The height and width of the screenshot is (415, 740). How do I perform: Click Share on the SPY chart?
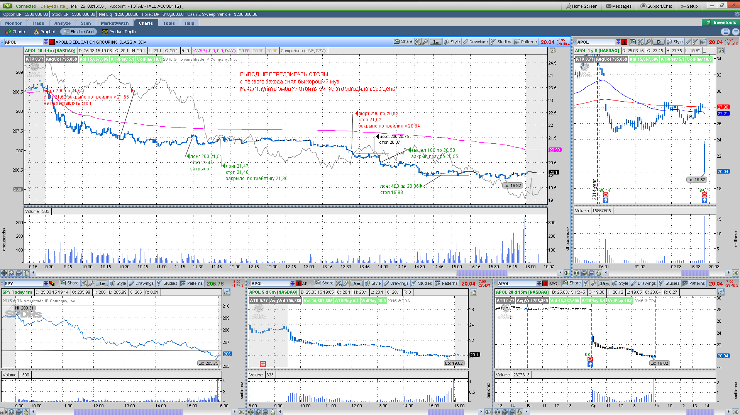tap(69, 283)
